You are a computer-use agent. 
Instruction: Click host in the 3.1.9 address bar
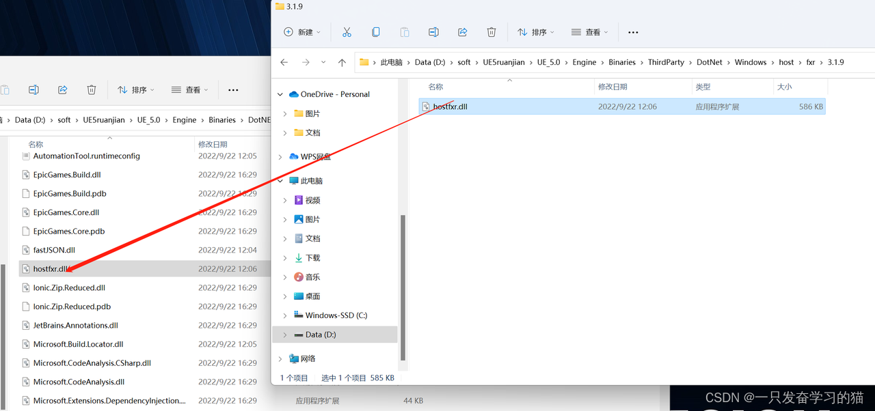[x=786, y=62]
